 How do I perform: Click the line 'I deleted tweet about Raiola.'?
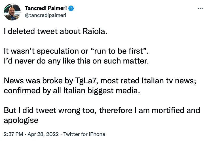click(x=56, y=31)
